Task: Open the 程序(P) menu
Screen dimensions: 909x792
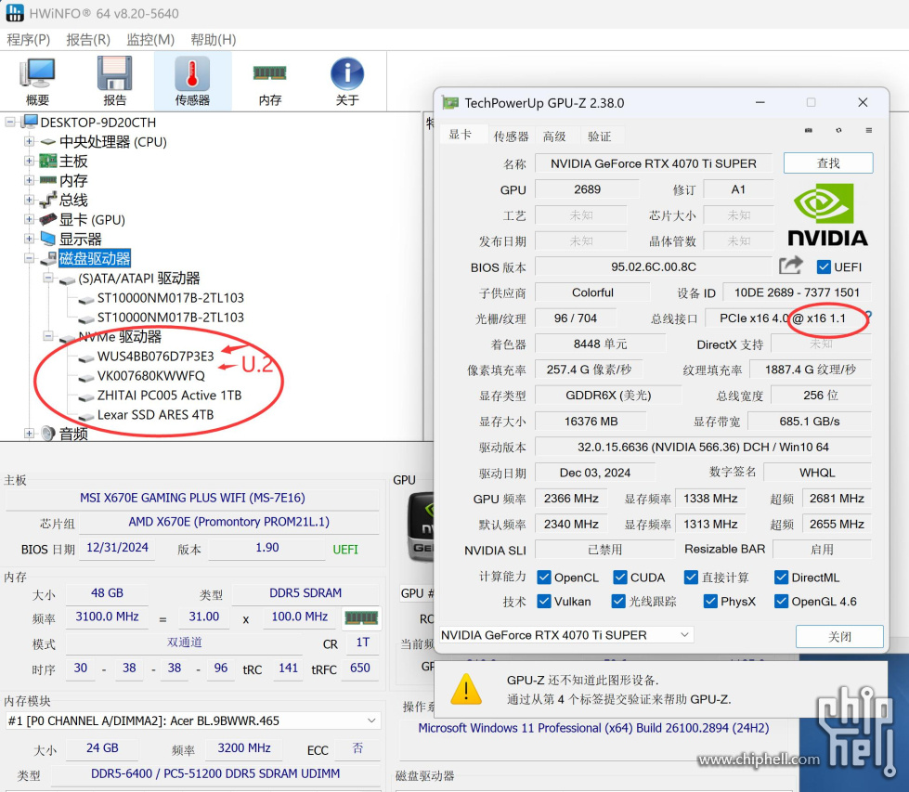Action: tap(29, 39)
